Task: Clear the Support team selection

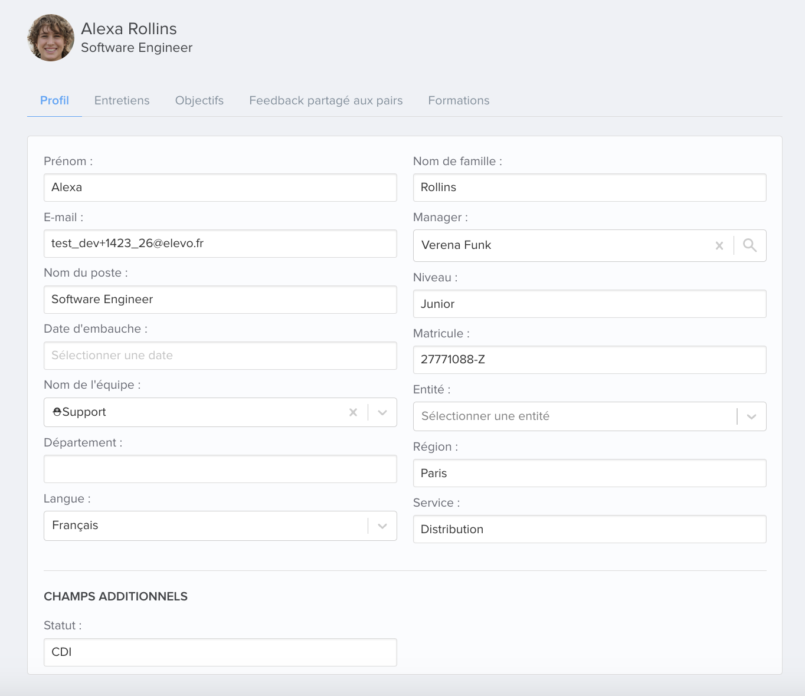Action: pyautogui.click(x=353, y=412)
